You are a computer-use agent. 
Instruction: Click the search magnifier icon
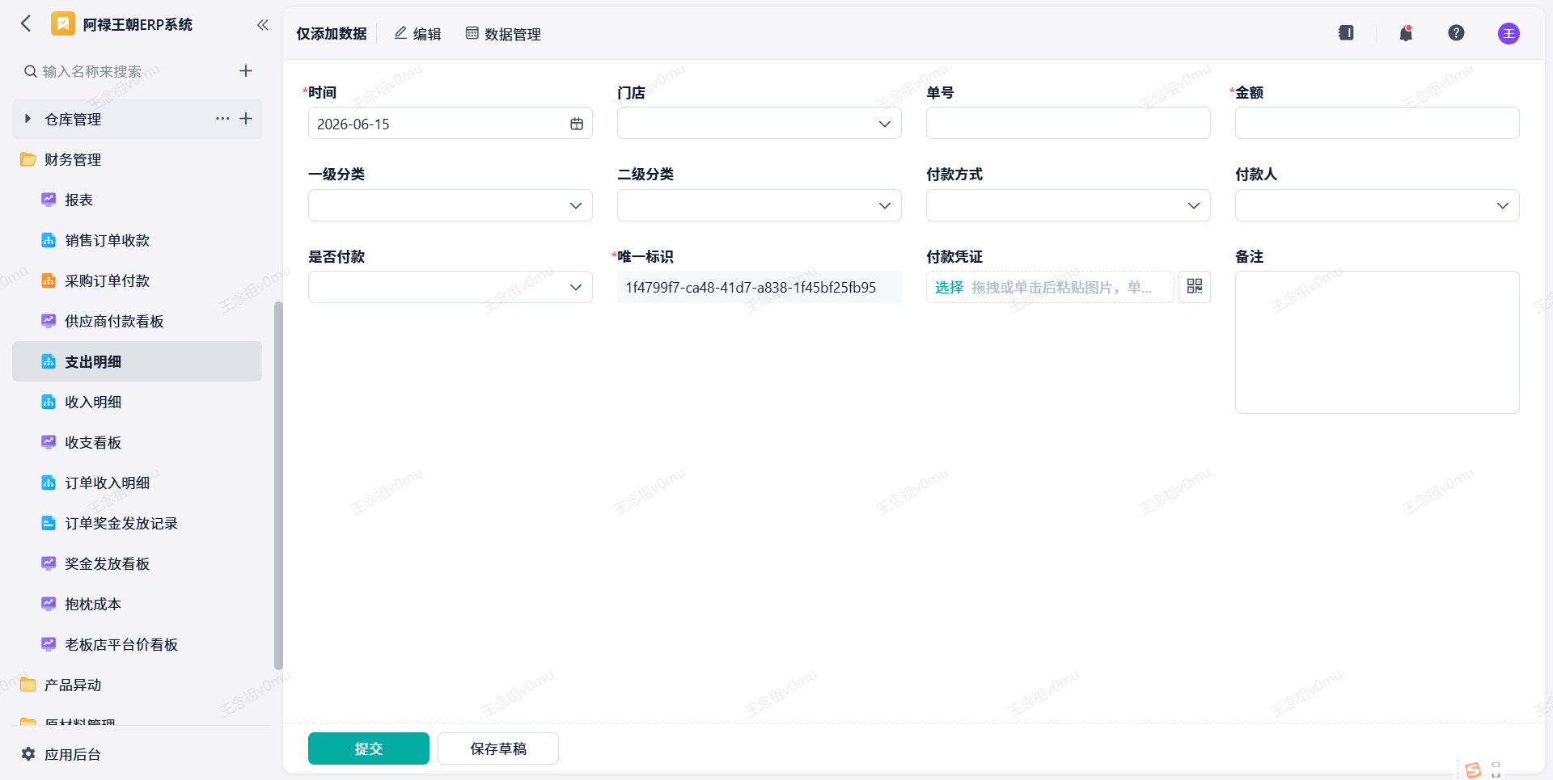click(x=30, y=71)
